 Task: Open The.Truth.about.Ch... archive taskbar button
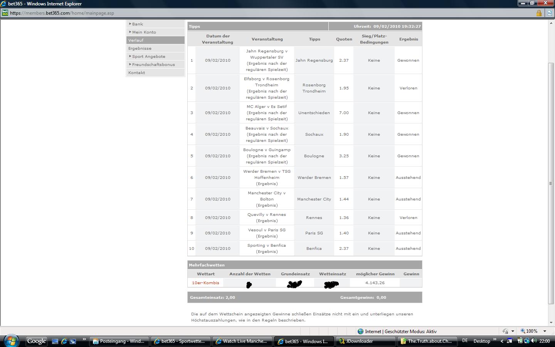tap(427, 341)
